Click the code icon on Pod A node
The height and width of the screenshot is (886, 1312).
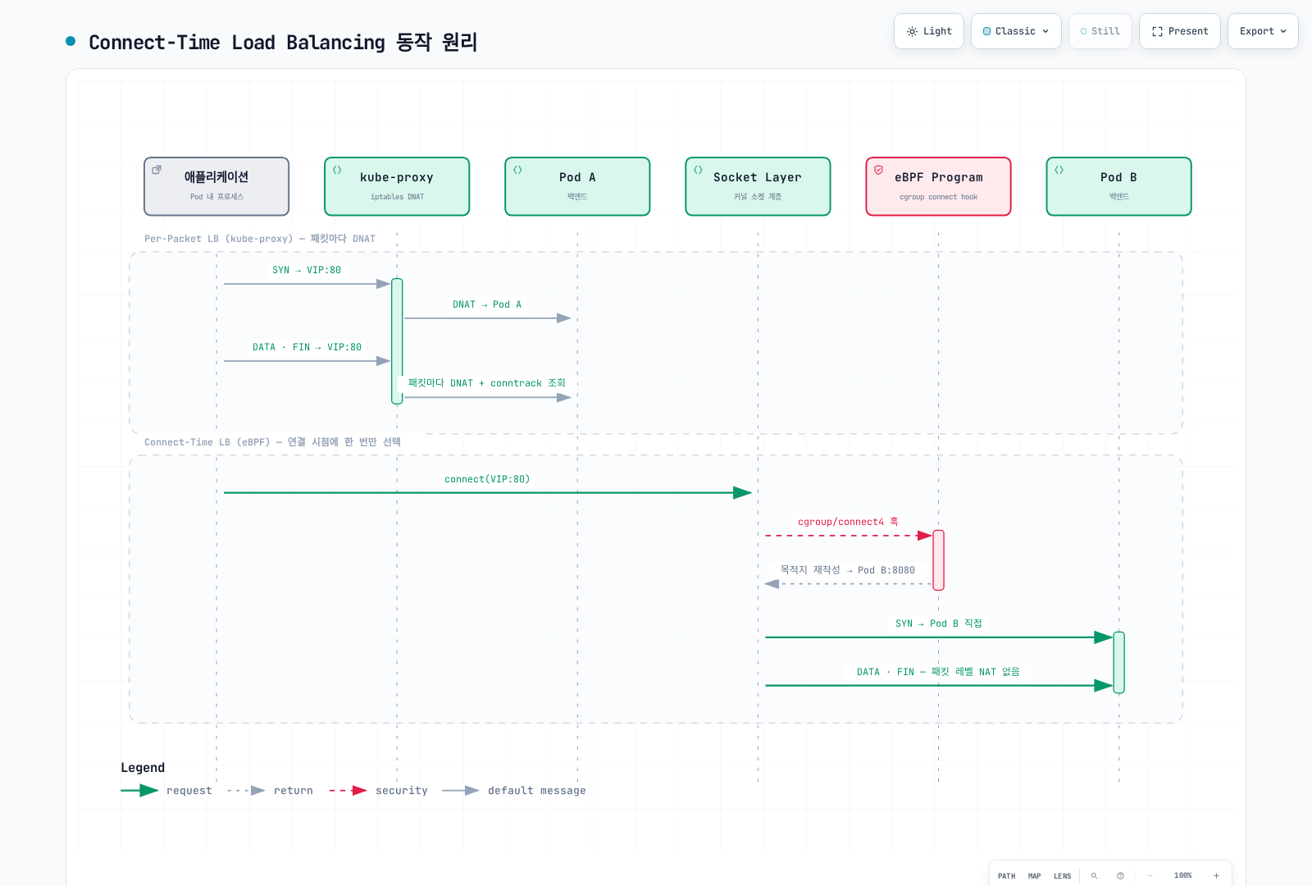coord(517,170)
